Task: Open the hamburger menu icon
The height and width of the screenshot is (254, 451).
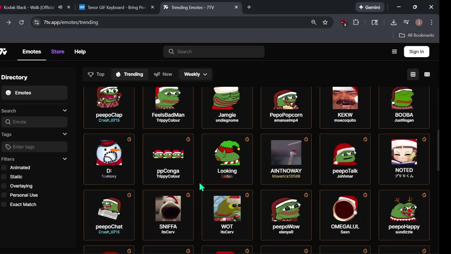Action: [x=394, y=52]
